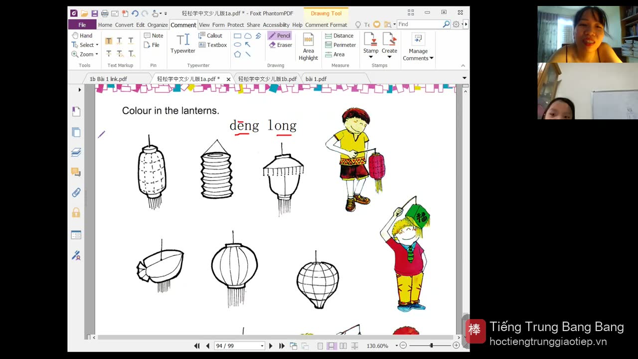Open the page number dropdown
This screenshot has width=638, height=359.
point(262,346)
